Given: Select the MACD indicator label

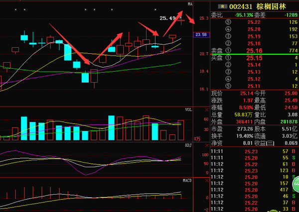Looking at the screenshot, I should click(x=188, y=179).
